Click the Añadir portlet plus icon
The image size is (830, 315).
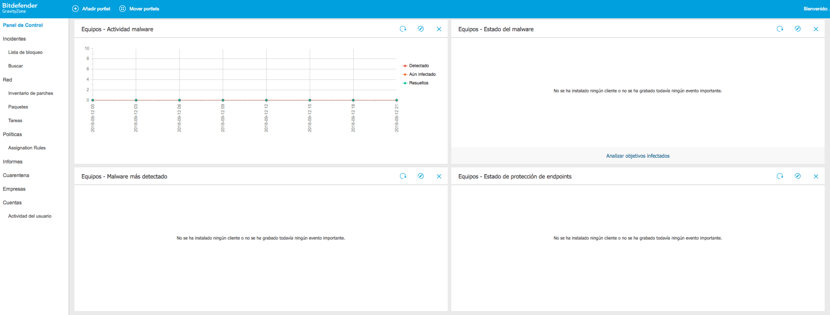point(75,9)
